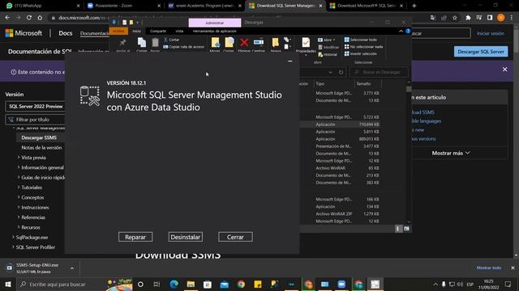This screenshot has width=519, height=291.
Task: Click the Copiar a icon in Explorer
Action: pyautogui.click(x=229, y=43)
